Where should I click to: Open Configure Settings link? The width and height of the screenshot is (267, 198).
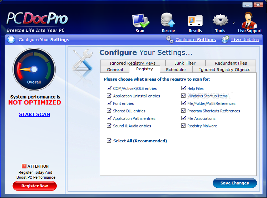tap(196, 40)
